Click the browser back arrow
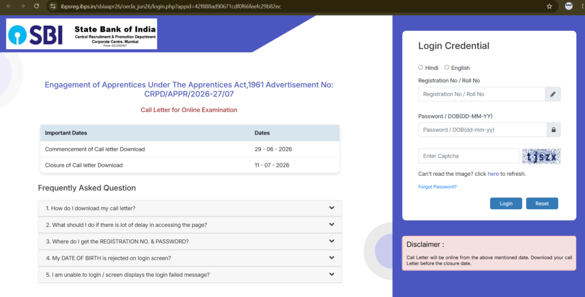585x297 pixels. tap(9, 6)
